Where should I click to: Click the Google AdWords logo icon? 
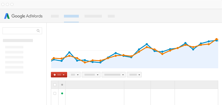(x=7, y=16)
